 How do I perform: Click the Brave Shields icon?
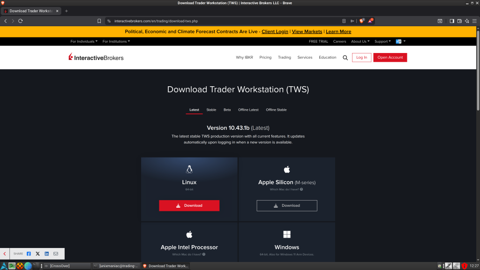(x=362, y=21)
